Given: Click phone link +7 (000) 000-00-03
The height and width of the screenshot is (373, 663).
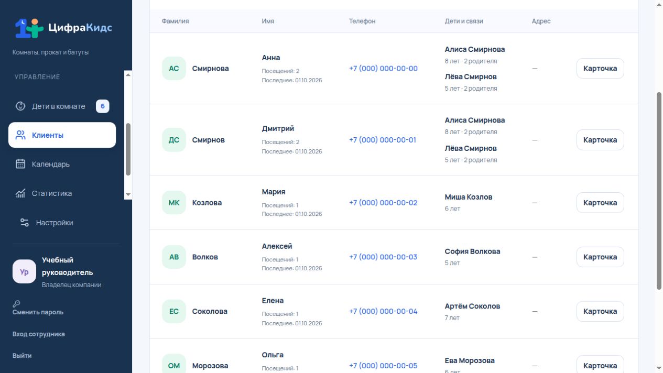Looking at the screenshot, I should pyautogui.click(x=383, y=257).
